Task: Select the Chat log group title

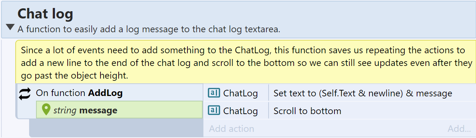Action: pos(45,14)
